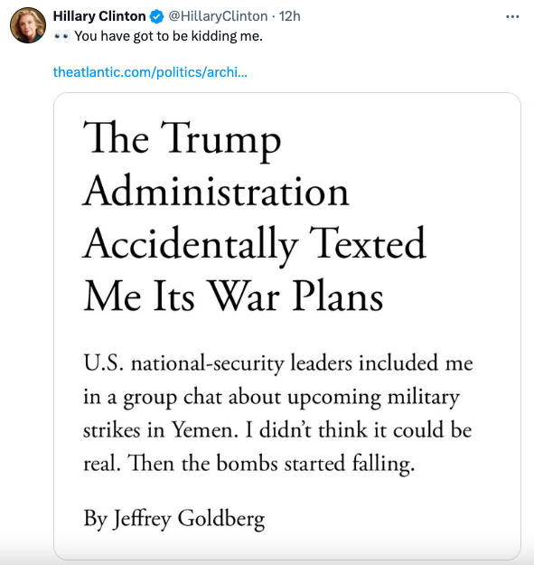The height and width of the screenshot is (565, 534).
Task: Click the byline "By Jeffrey Goldberg"
Action: (x=174, y=519)
